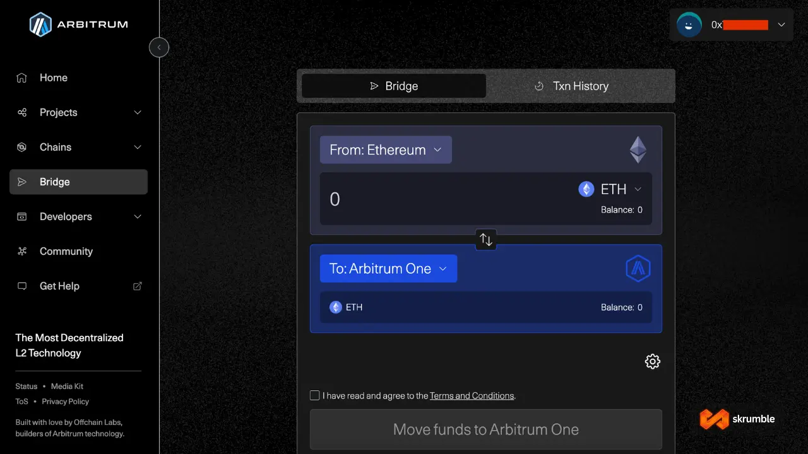808x454 pixels.
Task: Open the Terms and Conditions link
Action: pyautogui.click(x=472, y=396)
